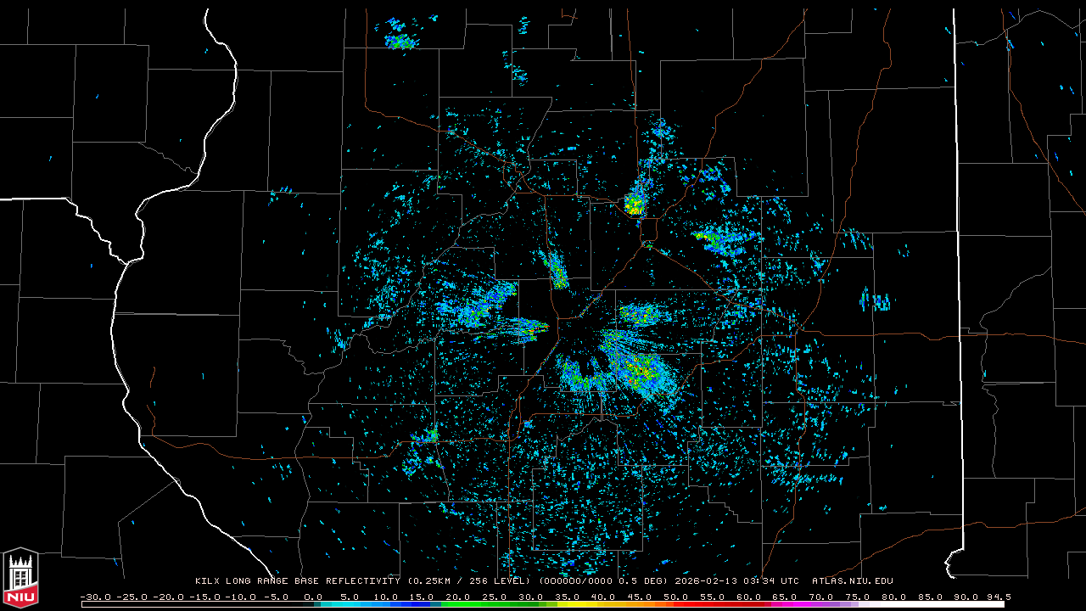
Task: Click the green echo cluster in the southwest
Action: 430,437
